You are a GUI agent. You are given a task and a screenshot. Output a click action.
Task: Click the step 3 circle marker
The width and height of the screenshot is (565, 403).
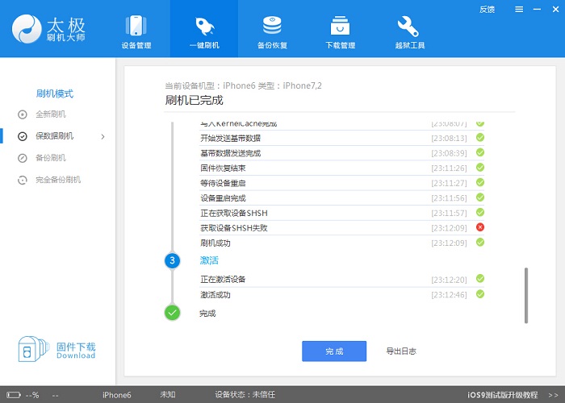coord(172,260)
